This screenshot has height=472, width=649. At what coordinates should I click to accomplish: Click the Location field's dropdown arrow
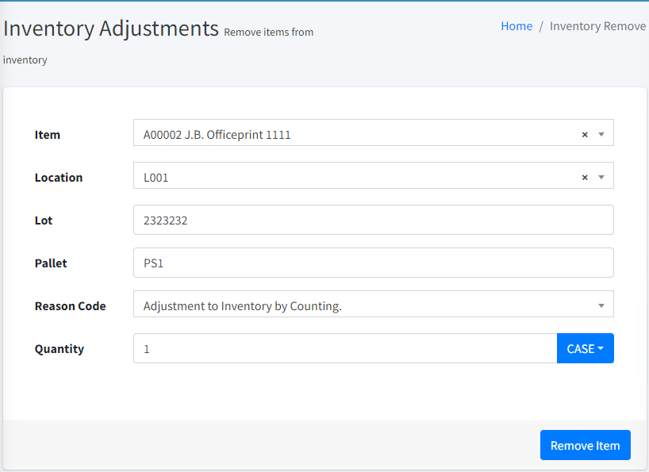tap(601, 178)
